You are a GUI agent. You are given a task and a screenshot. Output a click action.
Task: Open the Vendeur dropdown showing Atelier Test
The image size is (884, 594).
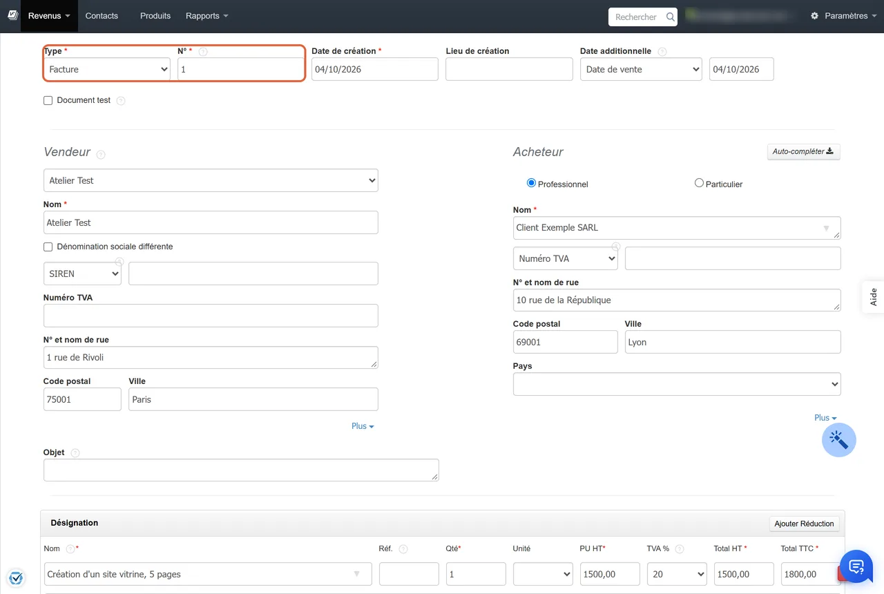(211, 180)
